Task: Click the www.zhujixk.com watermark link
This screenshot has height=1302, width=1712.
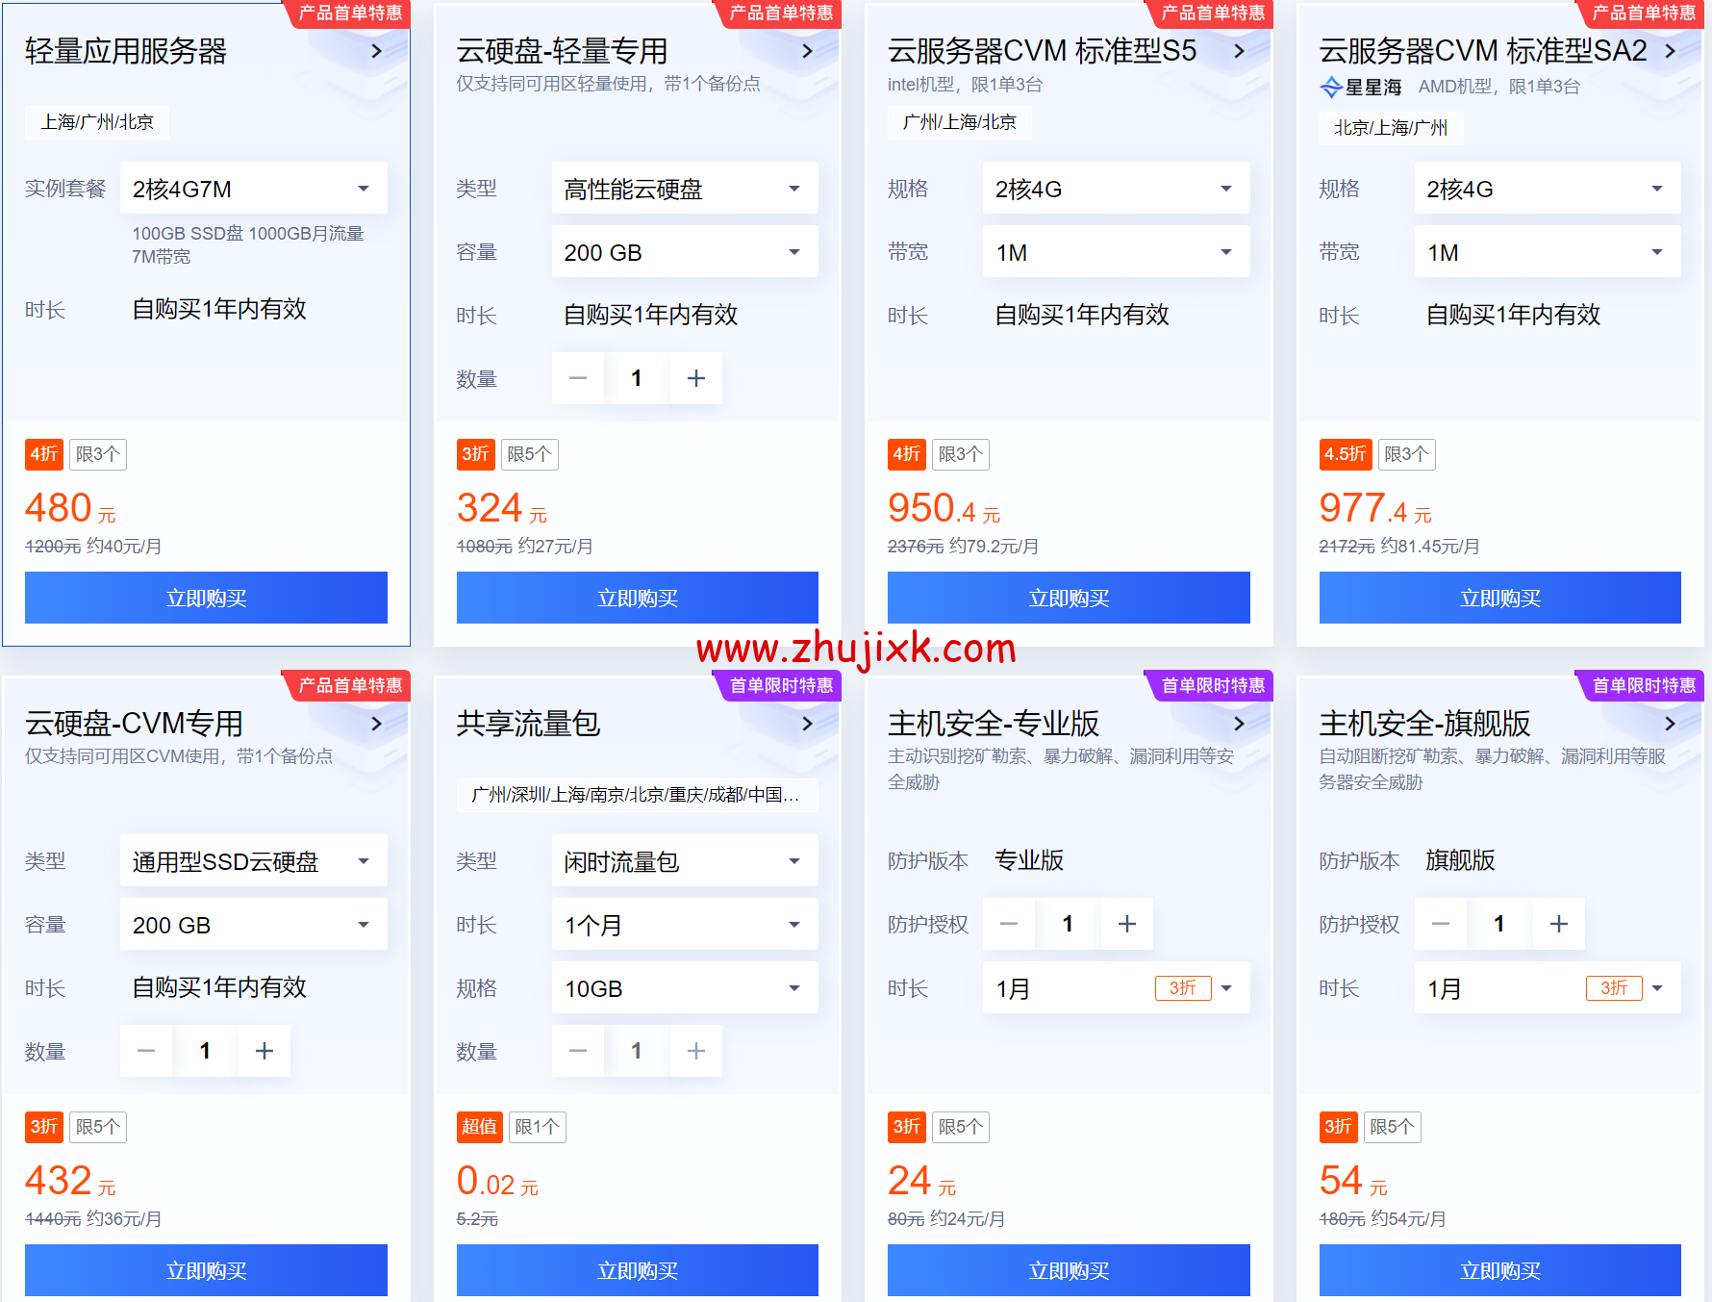Action: pos(854,650)
